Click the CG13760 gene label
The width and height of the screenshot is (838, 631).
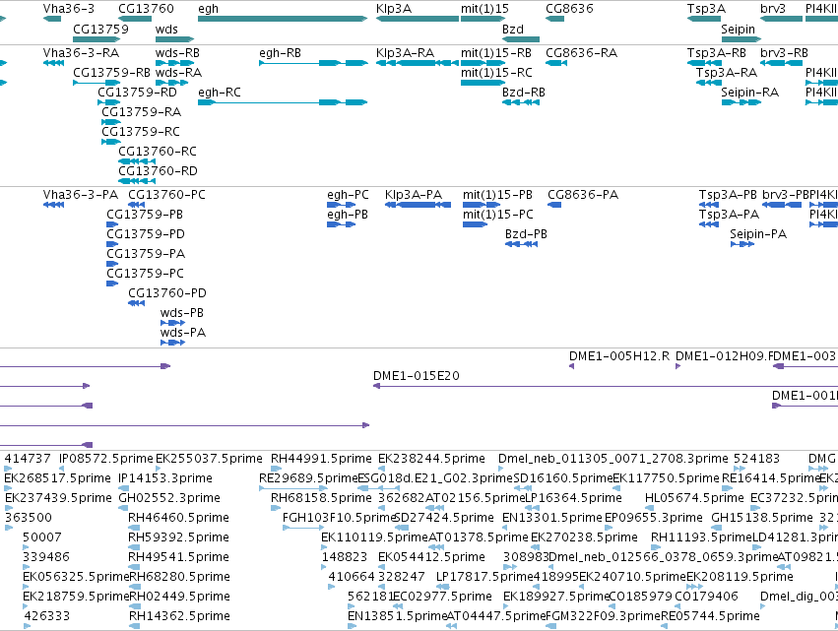(x=146, y=9)
